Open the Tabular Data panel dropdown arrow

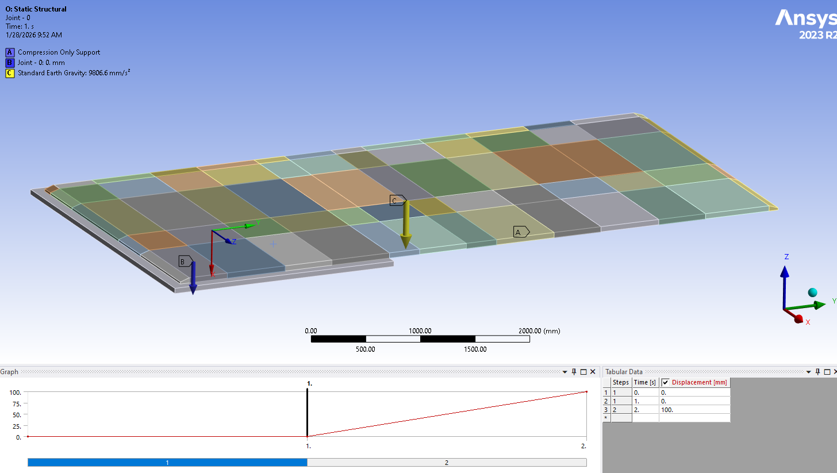pos(809,372)
